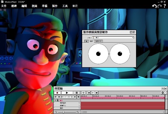Viewport: 168px width, 114px height.
Task: Switch to the first (head) tab in dialog
Action: coord(86,41)
